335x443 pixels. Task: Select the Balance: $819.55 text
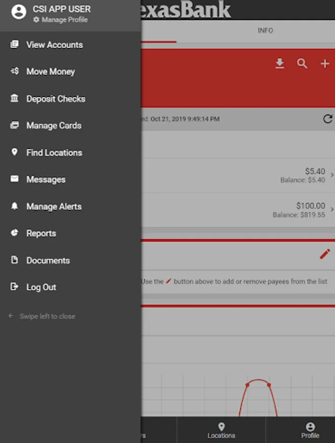(x=299, y=215)
